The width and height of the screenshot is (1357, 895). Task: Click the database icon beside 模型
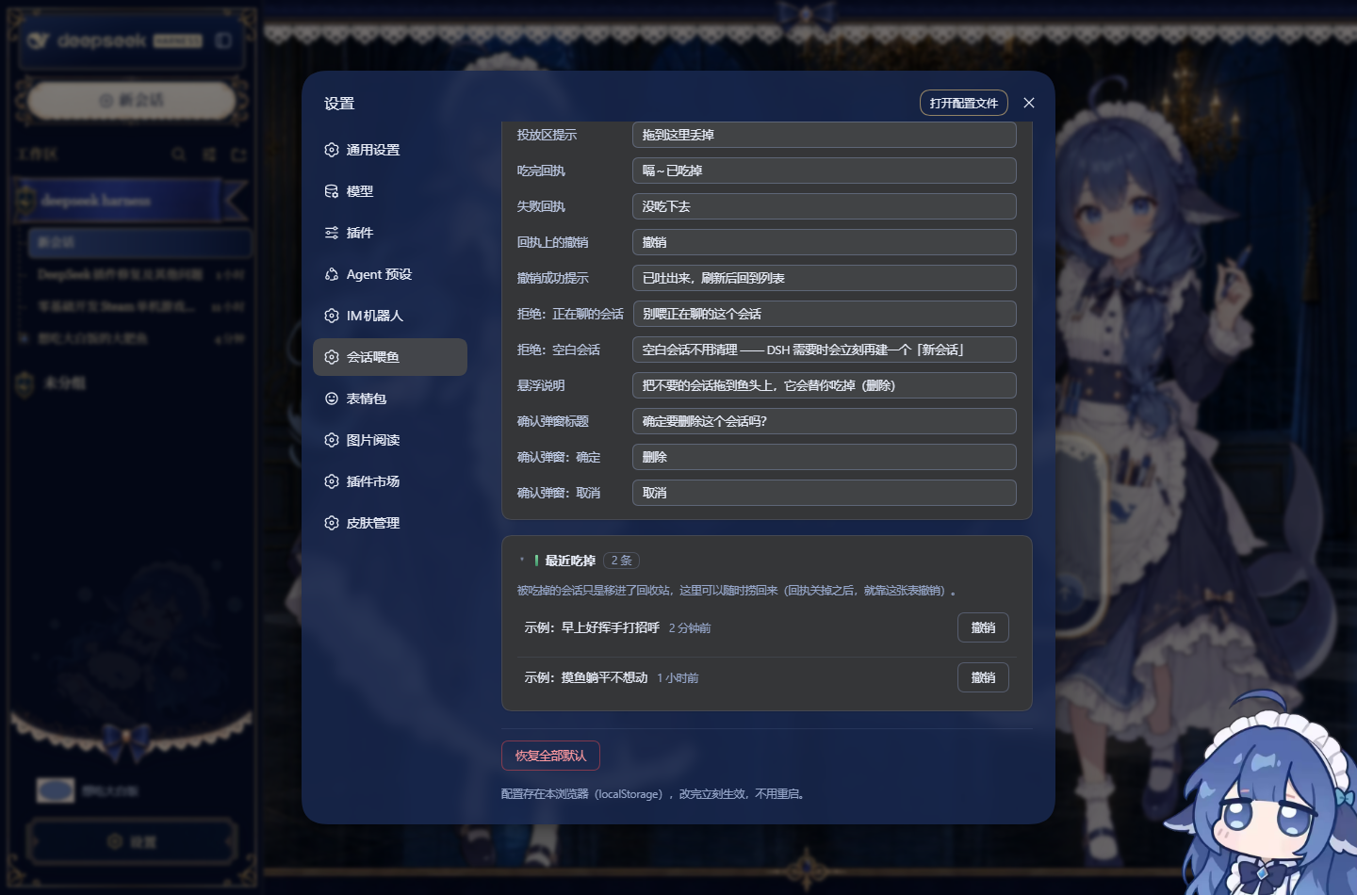tap(332, 191)
